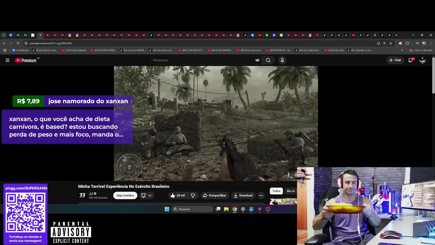Image resolution: width=435 pixels, height=245 pixels.
Task: Select the Todos filter chip
Action: [x=276, y=191]
